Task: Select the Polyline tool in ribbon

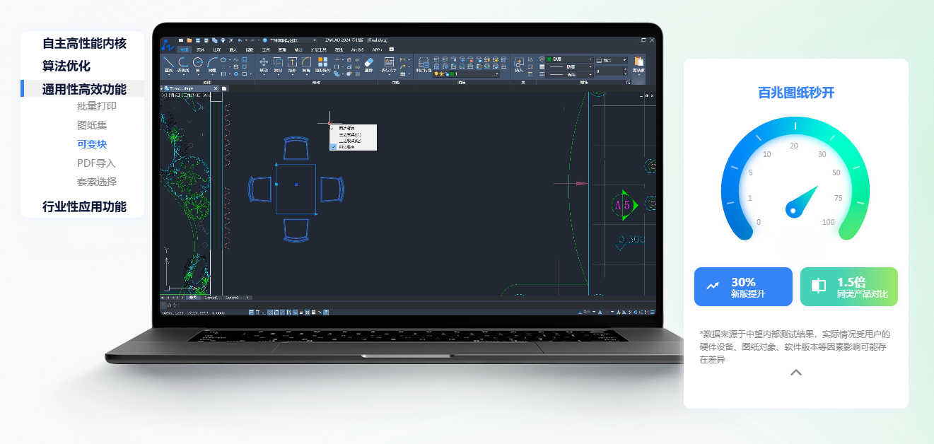Action: pos(182,64)
